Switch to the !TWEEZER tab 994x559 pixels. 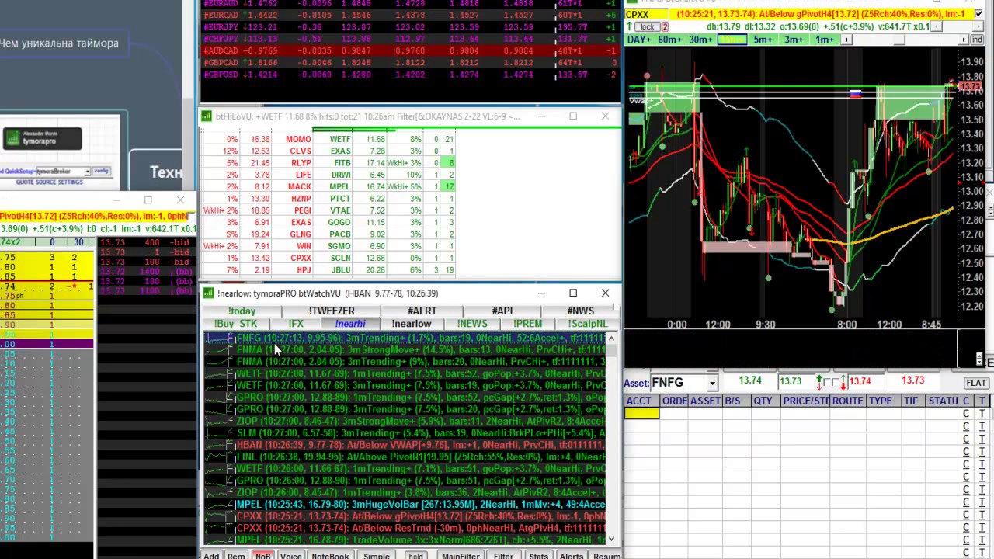pos(331,311)
